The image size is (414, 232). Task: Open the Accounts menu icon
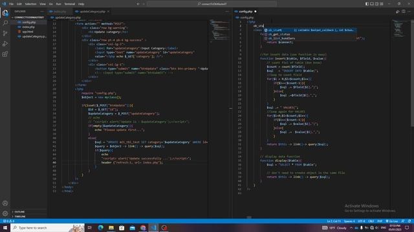[x=5, y=203]
